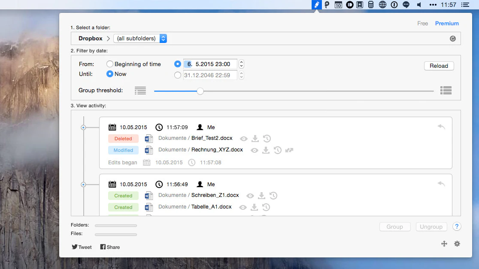
Task: Undo the deletion in the 11:57:09 activity group
Action: [x=441, y=127]
